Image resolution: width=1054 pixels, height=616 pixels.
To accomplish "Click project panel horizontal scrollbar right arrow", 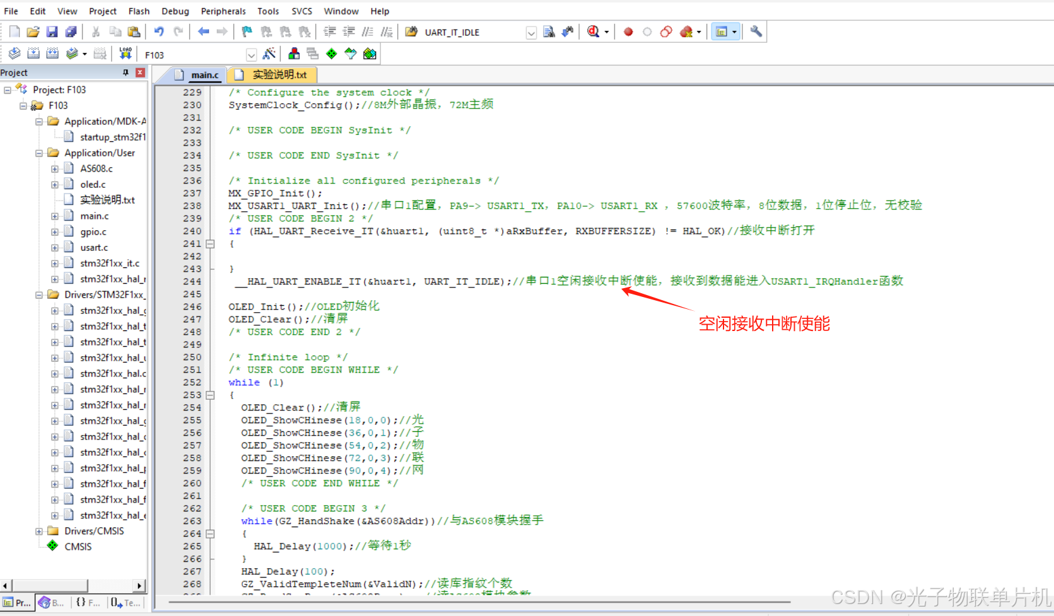I will click(x=140, y=586).
